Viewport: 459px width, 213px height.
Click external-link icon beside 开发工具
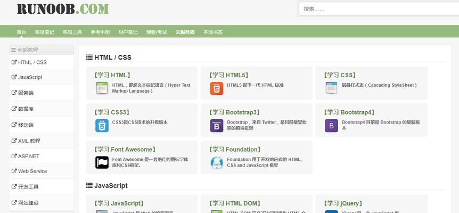click(x=14, y=186)
